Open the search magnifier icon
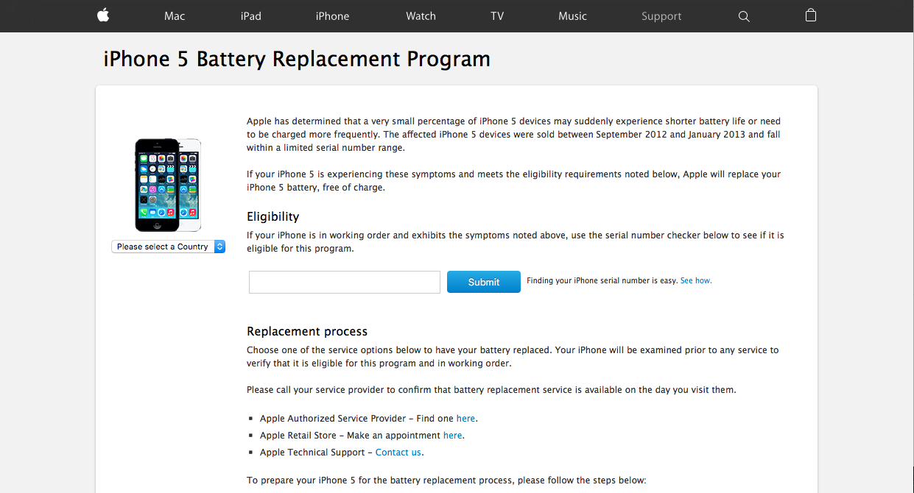Screen dimensions: 914x493 pos(744,16)
